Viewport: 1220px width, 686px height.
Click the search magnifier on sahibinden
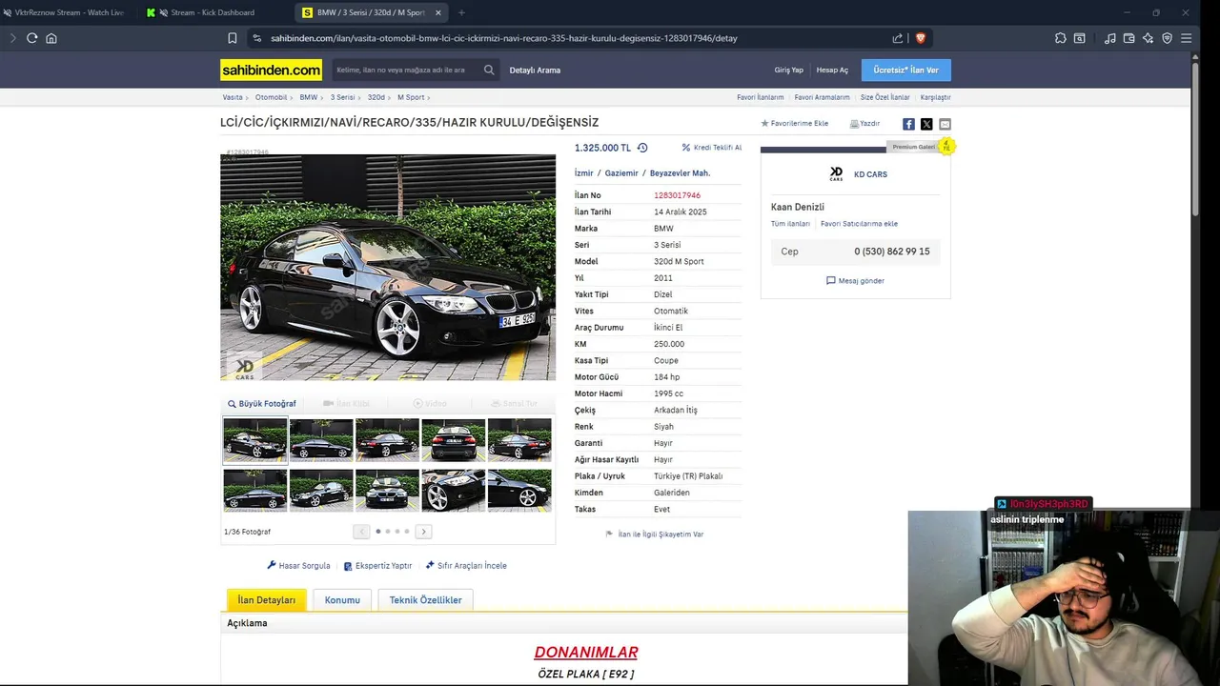pos(489,70)
